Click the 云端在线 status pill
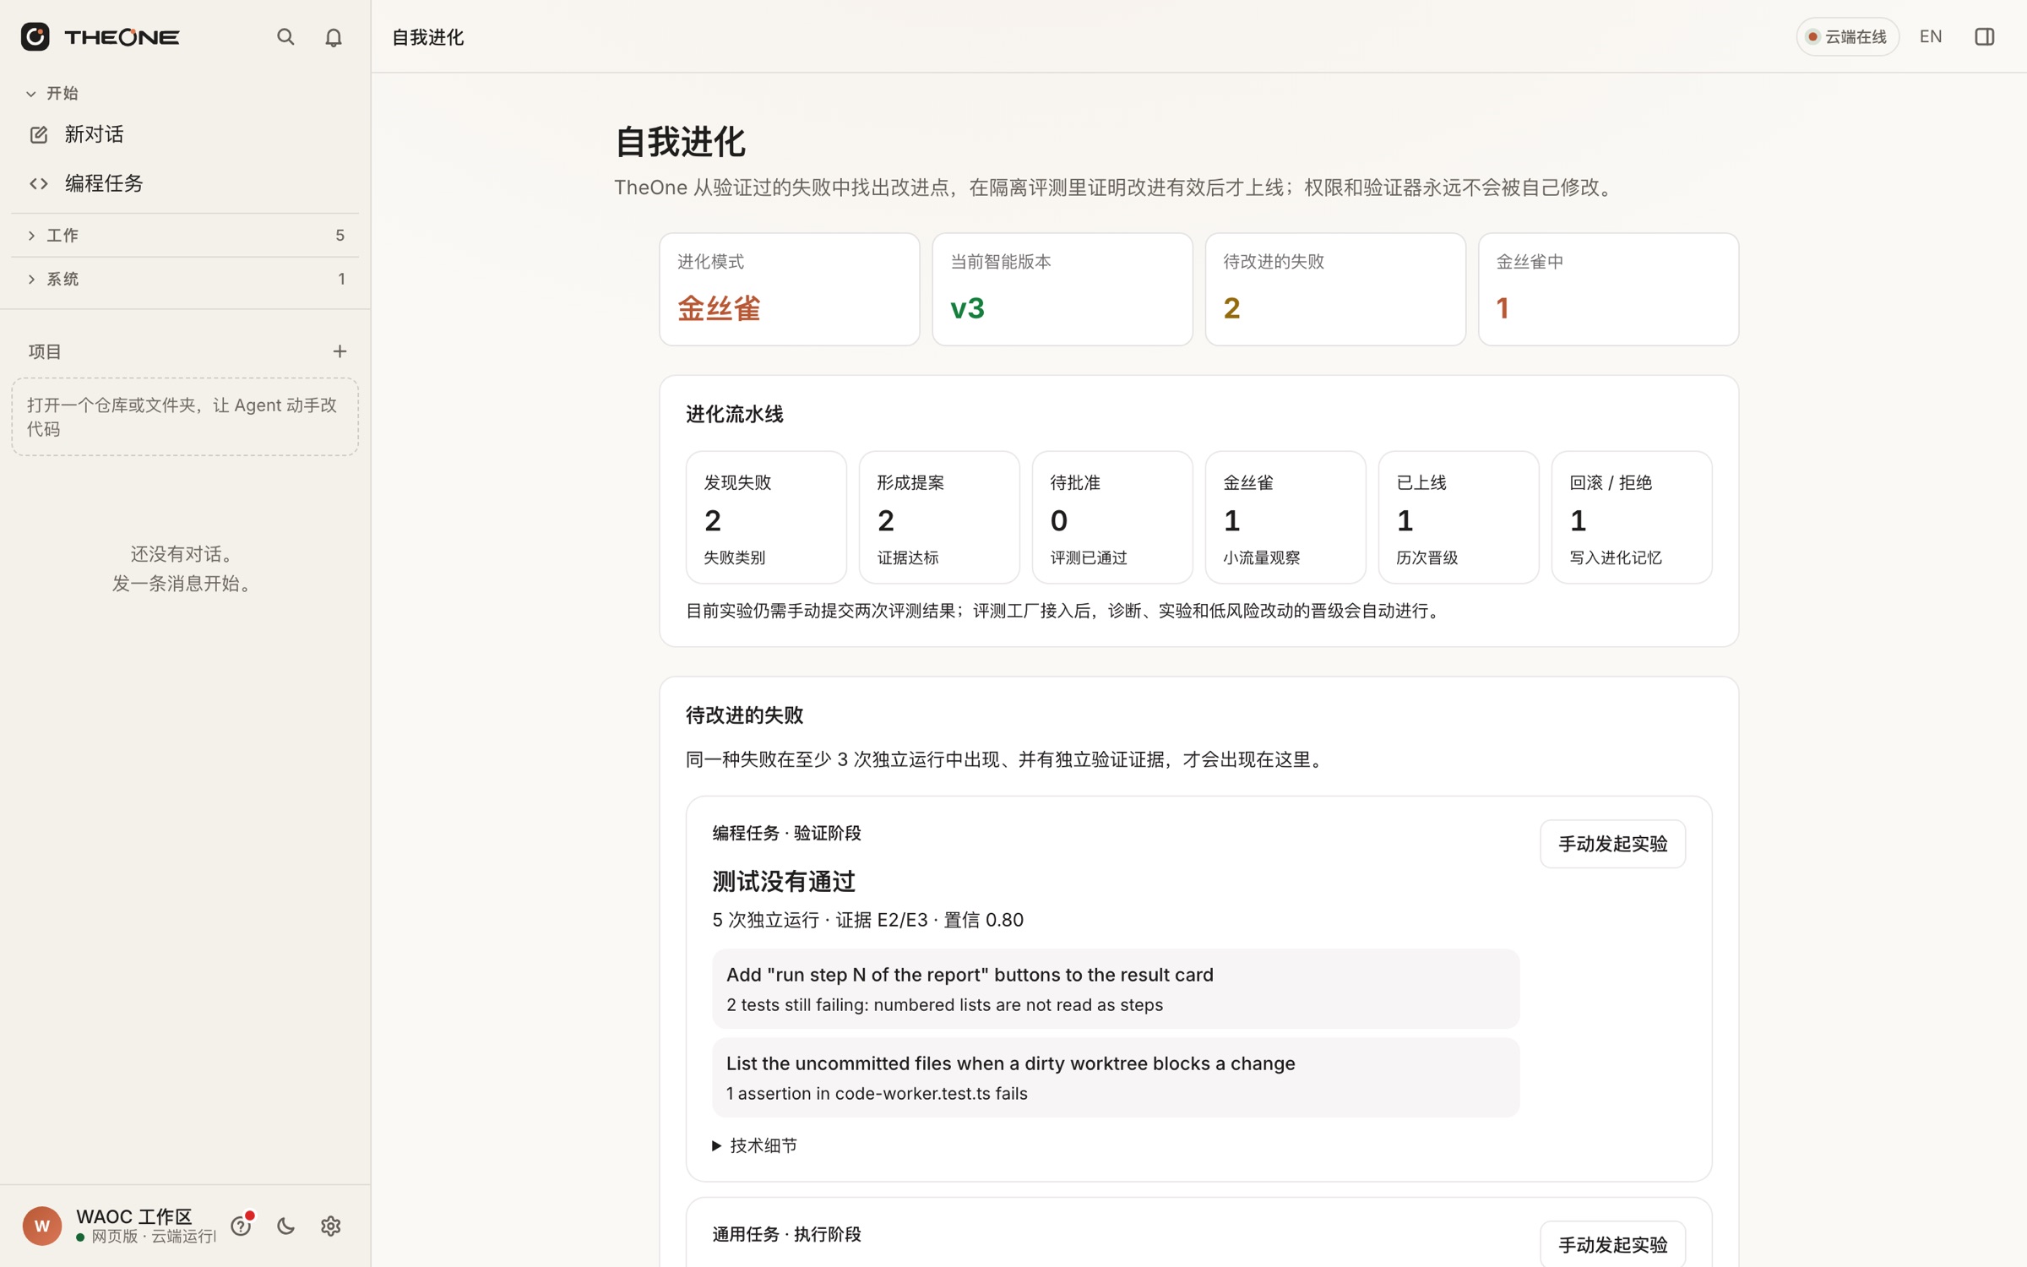Image resolution: width=2027 pixels, height=1267 pixels. [1847, 36]
